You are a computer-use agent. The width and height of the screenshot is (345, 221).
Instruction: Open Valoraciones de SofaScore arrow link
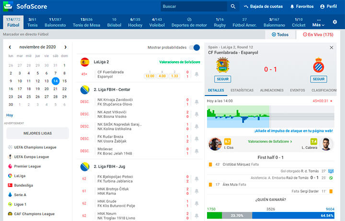[x=270, y=141]
